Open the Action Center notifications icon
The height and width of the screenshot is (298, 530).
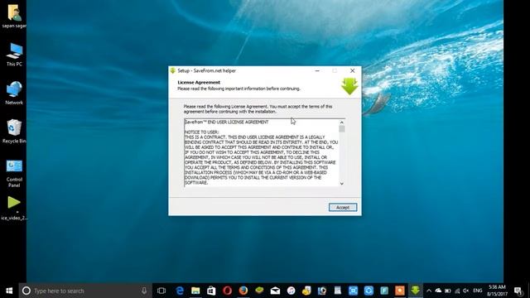pos(518,291)
